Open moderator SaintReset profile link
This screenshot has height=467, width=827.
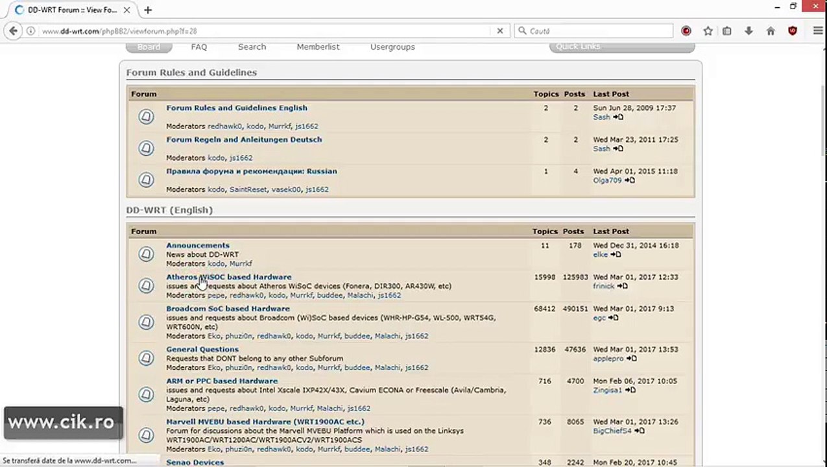coord(248,189)
